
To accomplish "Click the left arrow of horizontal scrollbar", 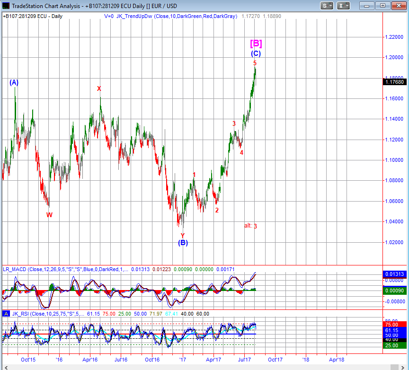I will (6, 368).
